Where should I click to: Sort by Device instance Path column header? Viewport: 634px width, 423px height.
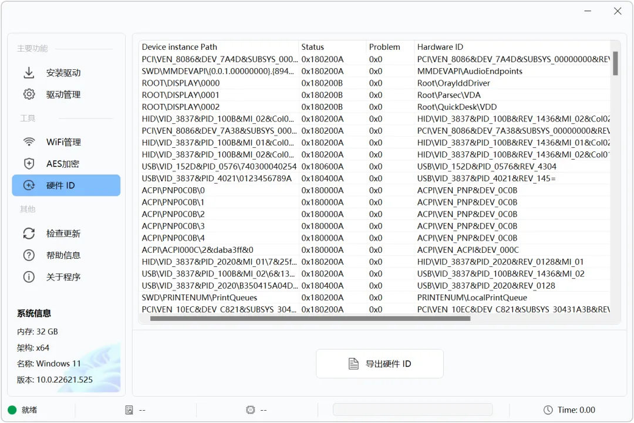coord(180,47)
